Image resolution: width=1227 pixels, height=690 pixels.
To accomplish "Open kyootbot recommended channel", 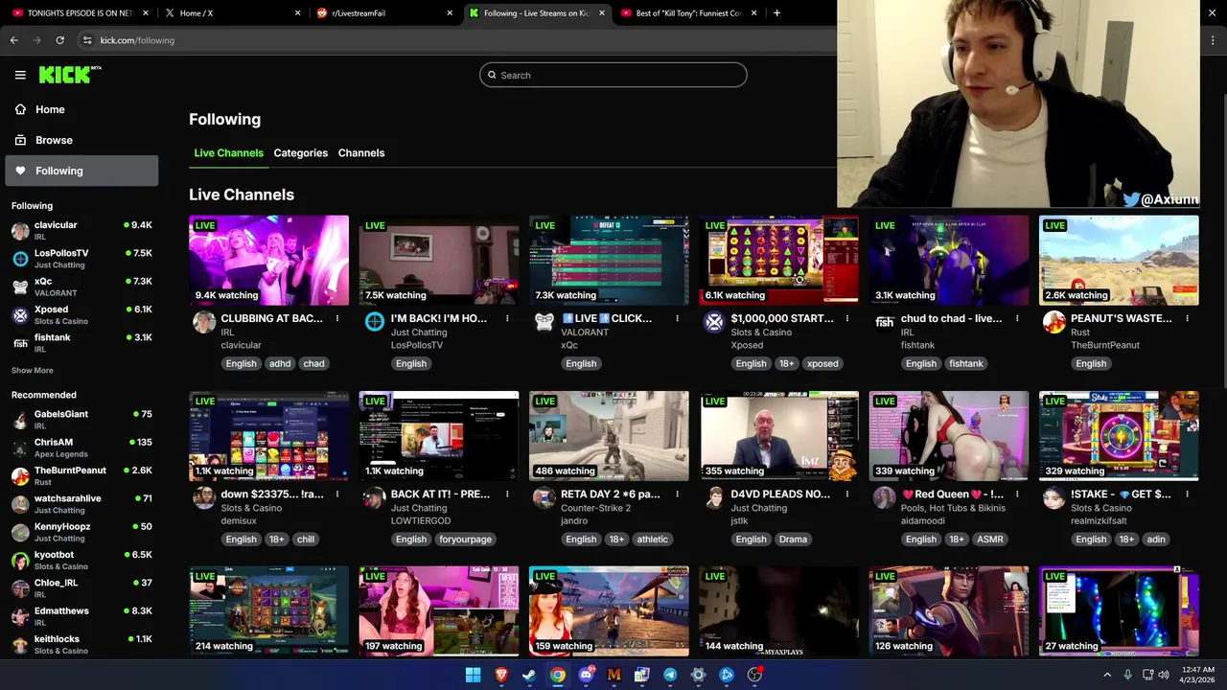I will click(81, 560).
